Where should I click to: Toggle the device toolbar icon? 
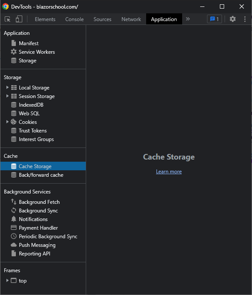click(x=19, y=19)
